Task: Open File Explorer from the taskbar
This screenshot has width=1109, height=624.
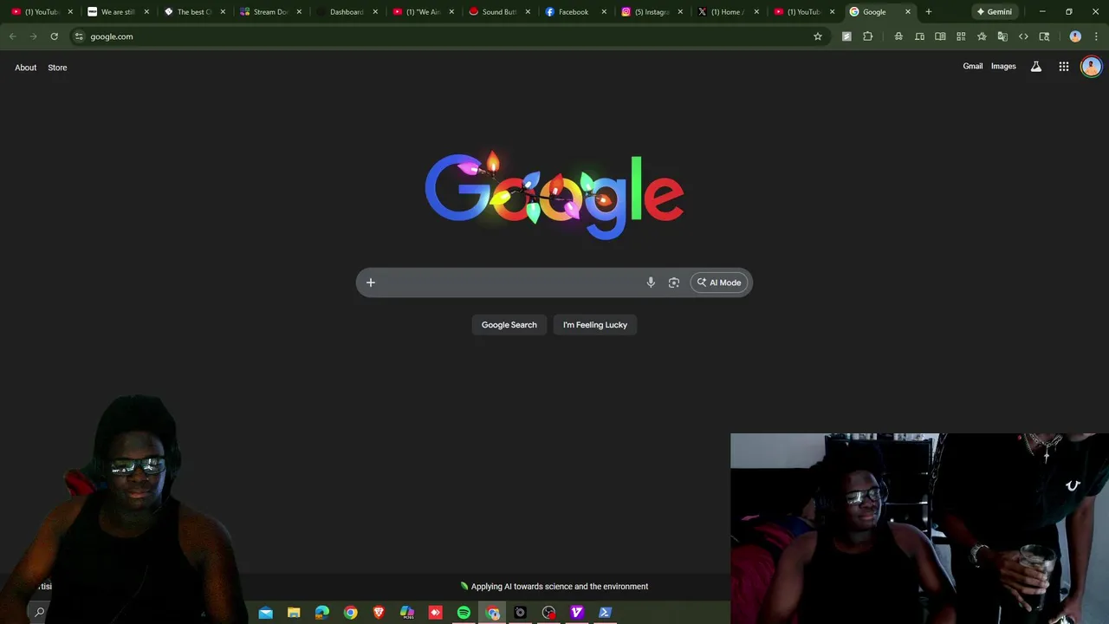Action: click(294, 613)
